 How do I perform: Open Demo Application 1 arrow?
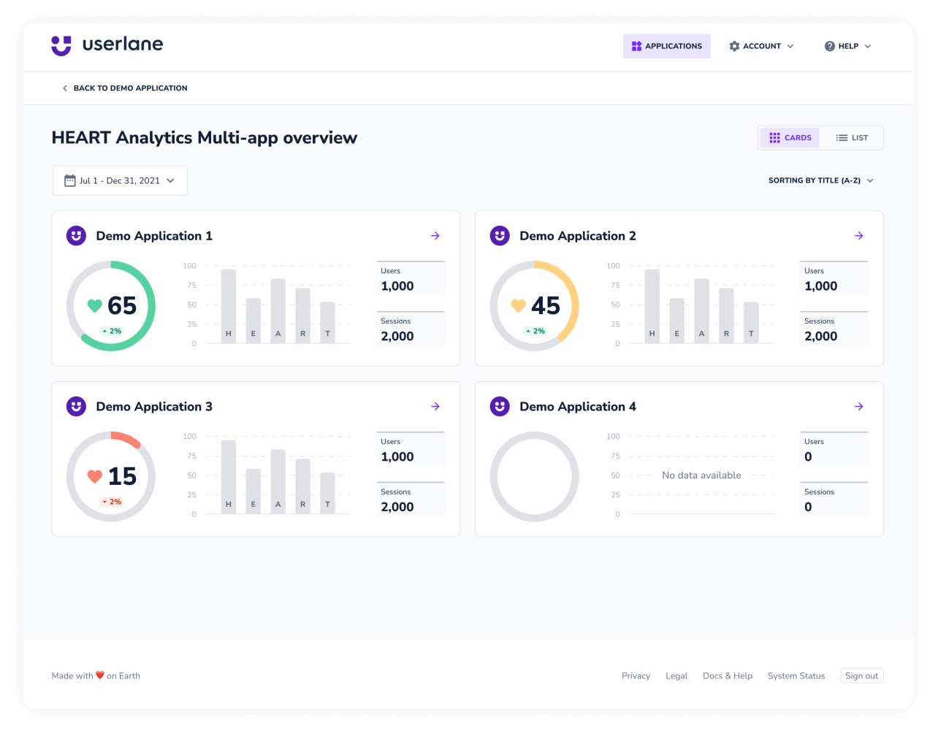[x=435, y=236]
